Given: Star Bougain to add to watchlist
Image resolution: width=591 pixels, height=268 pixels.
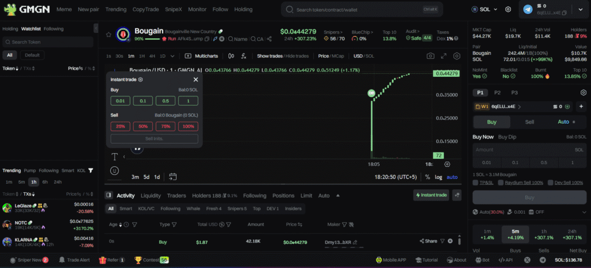Looking at the screenshot, I should click(109, 34).
